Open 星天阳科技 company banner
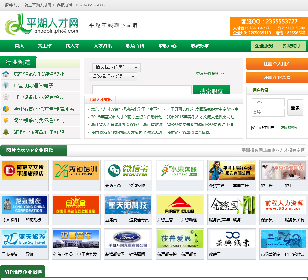 [128, 204]
